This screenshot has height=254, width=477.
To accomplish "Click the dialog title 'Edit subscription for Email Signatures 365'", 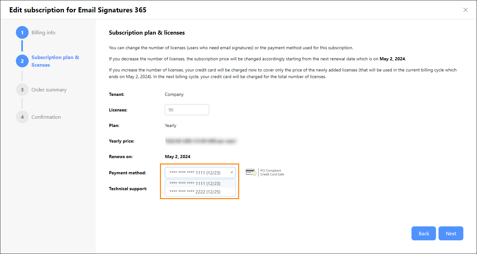I will point(78,10).
